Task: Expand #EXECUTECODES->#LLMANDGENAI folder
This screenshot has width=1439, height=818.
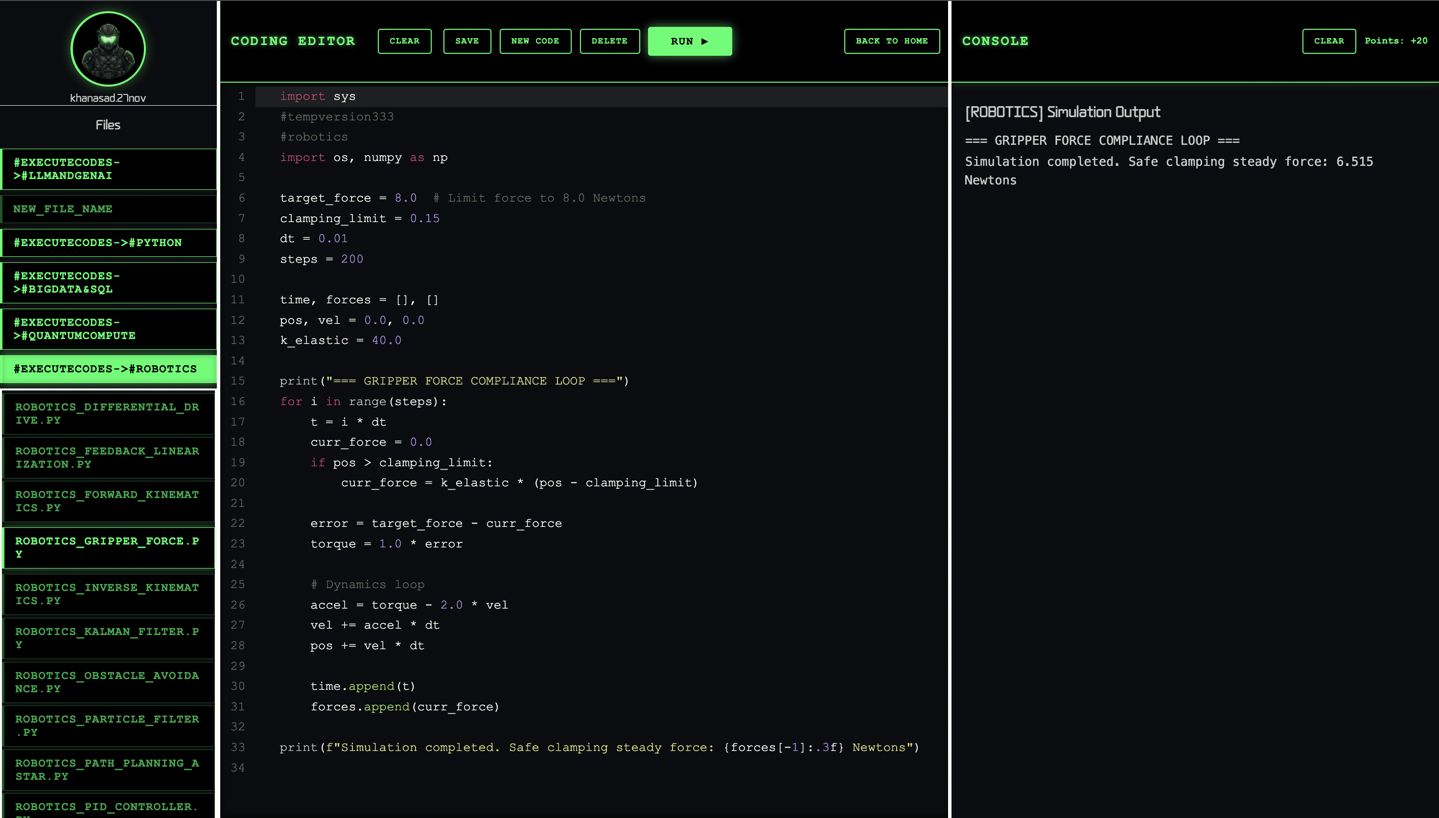Action: [x=109, y=169]
